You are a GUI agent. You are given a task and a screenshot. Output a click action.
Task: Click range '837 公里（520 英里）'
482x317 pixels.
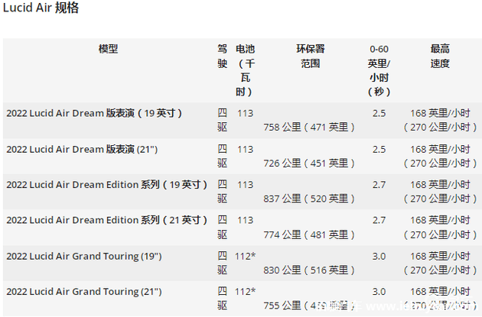tap(309, 199)
